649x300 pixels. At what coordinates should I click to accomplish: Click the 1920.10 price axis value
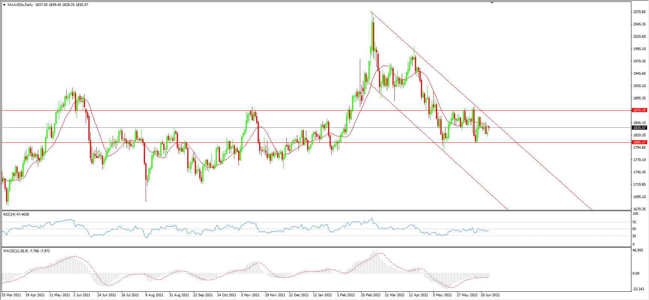(x=639, y=86)
